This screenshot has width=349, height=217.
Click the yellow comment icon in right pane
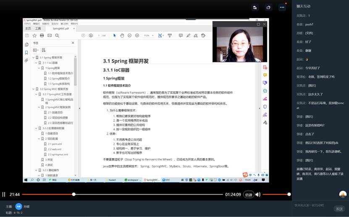tap(265, 75)
